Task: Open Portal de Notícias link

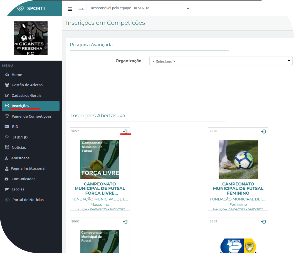Action: coord(28,200)
